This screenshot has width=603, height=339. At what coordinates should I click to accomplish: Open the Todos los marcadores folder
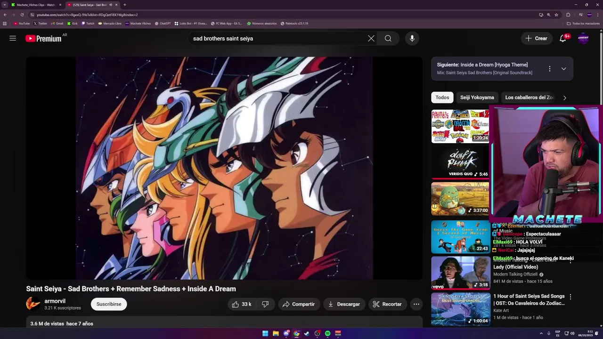(x=583, y=23)
